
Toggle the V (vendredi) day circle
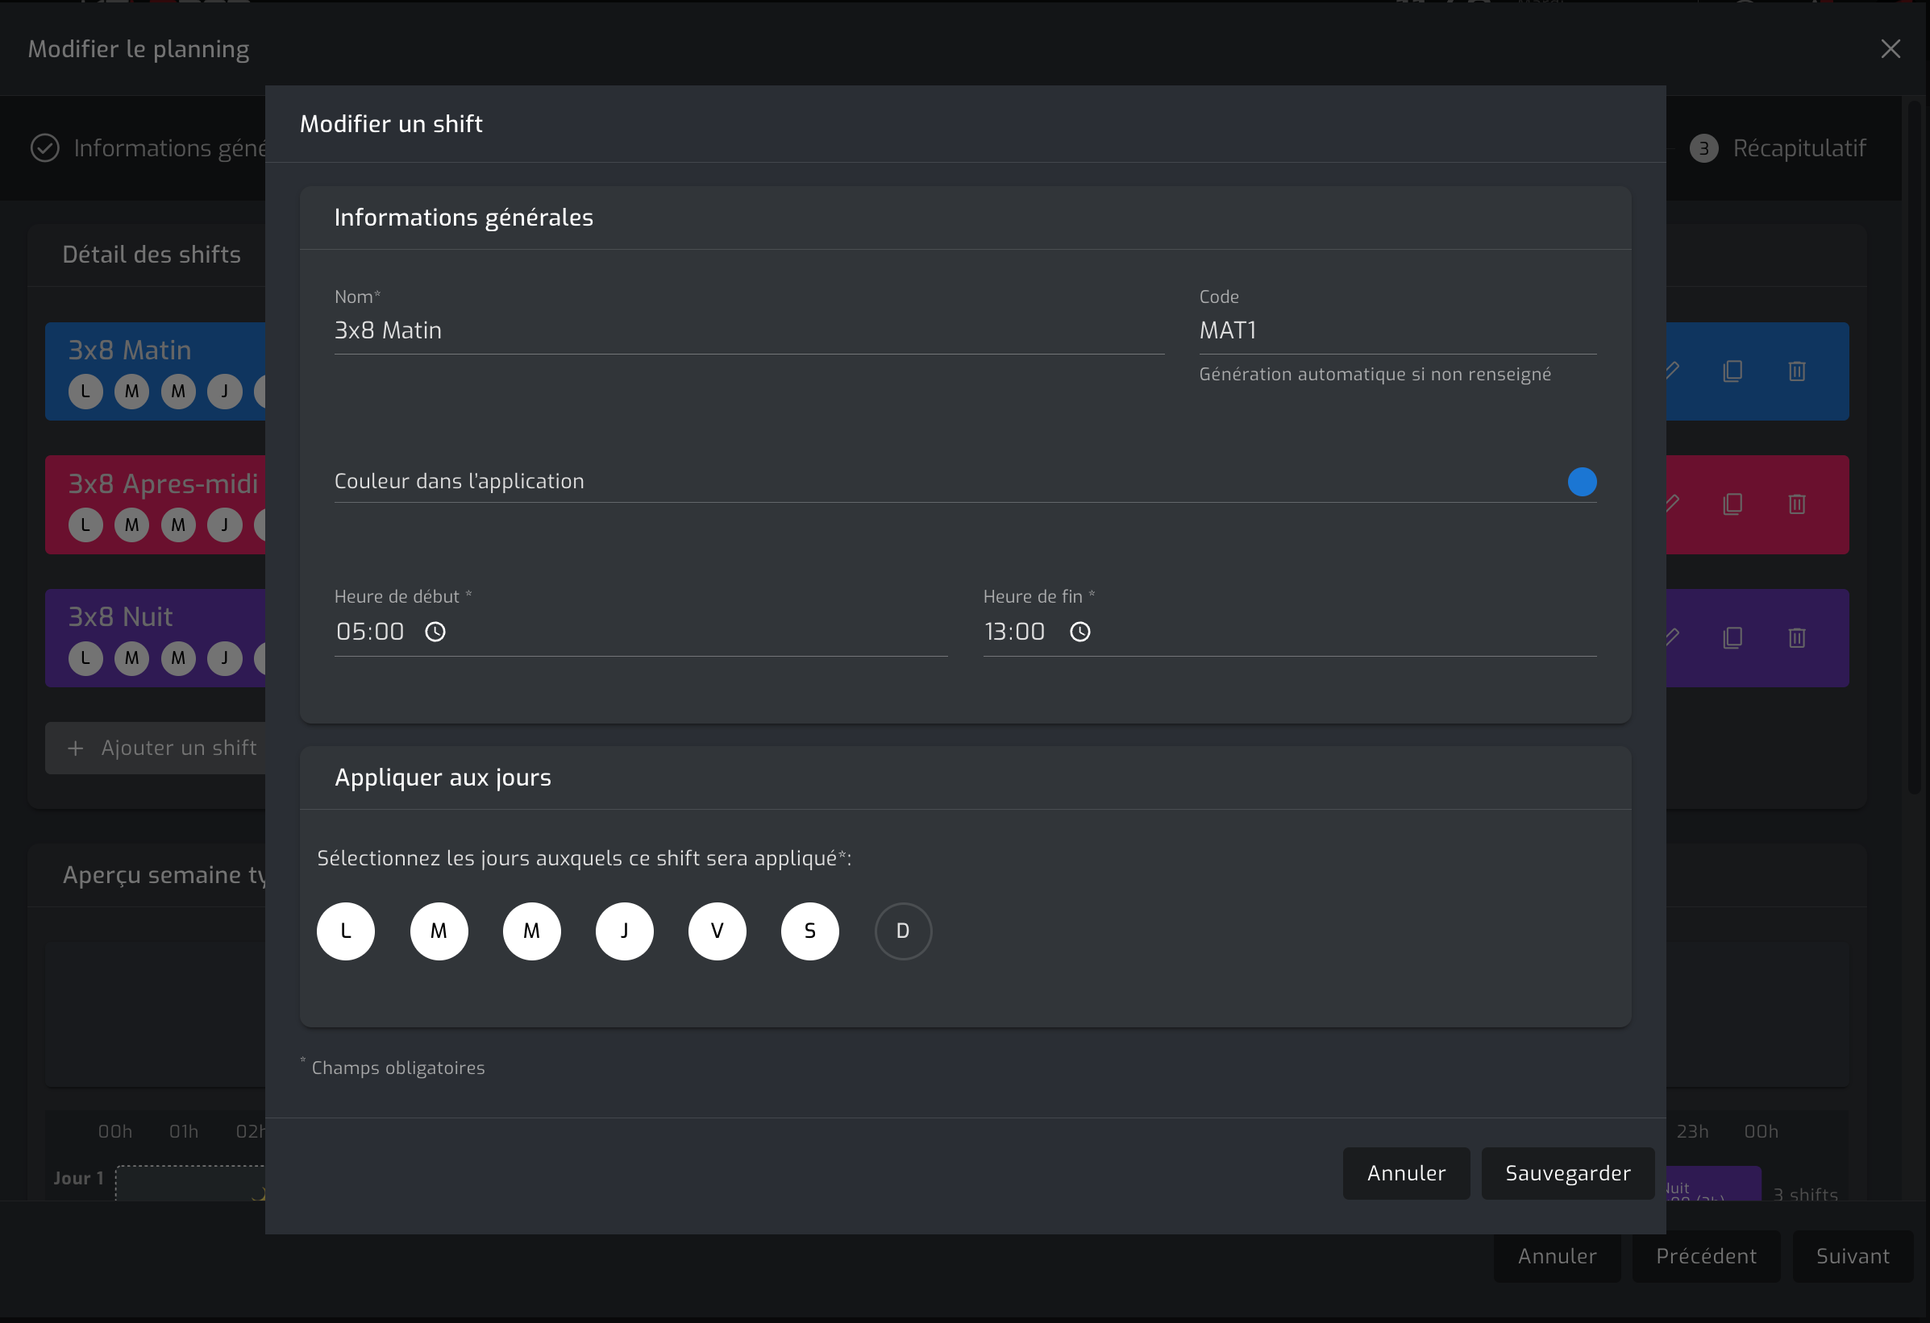pos(717,931)
